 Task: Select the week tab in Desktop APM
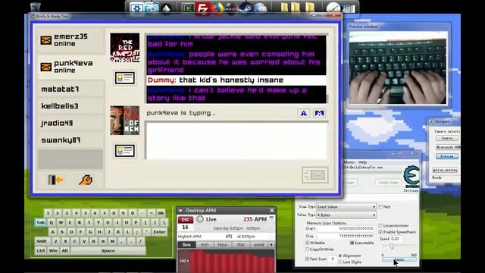[x=259, y=245]
